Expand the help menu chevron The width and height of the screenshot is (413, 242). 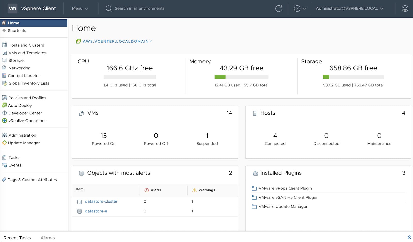(305, 9)
